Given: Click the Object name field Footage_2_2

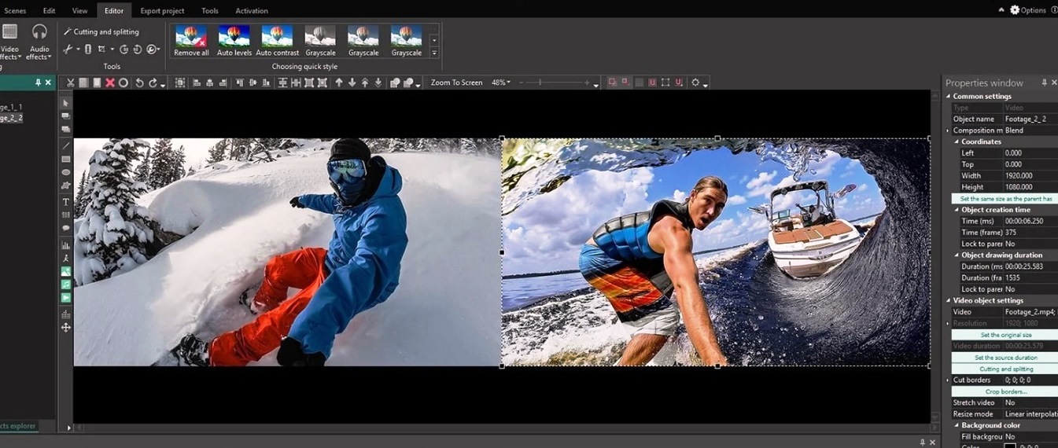Looking at the screenshot, I should click(x=1030, y=119).
